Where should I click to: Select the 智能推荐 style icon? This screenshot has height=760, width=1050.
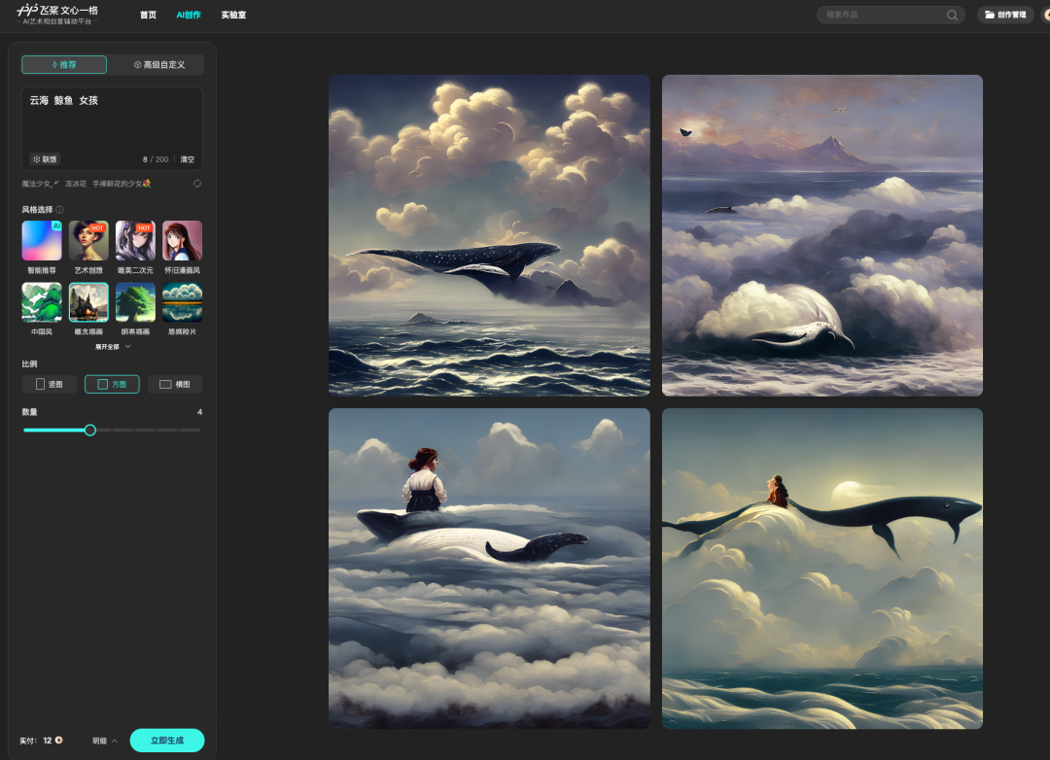coord(42,240)
